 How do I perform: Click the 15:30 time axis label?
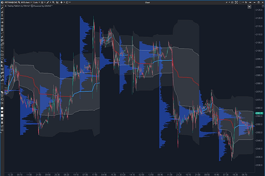pyautogui.click(x=113, y=175)
